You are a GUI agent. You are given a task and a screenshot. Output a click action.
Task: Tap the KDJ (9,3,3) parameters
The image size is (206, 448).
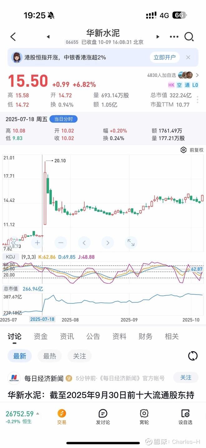click(28, 257)
